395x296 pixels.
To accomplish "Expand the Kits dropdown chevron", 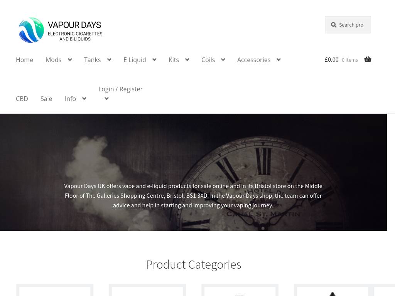I will [187, 60].
